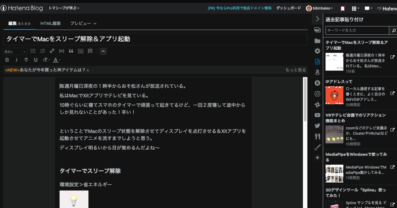The image size is (397, 208).
Task: Select 'VRやテレビ会議' article thumbnail
Action: (x=334, y=134)
